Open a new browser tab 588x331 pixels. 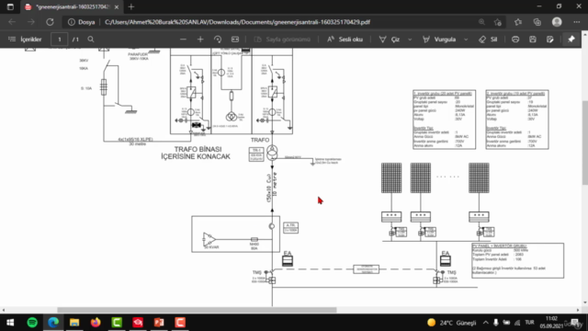tap(130, 6)
